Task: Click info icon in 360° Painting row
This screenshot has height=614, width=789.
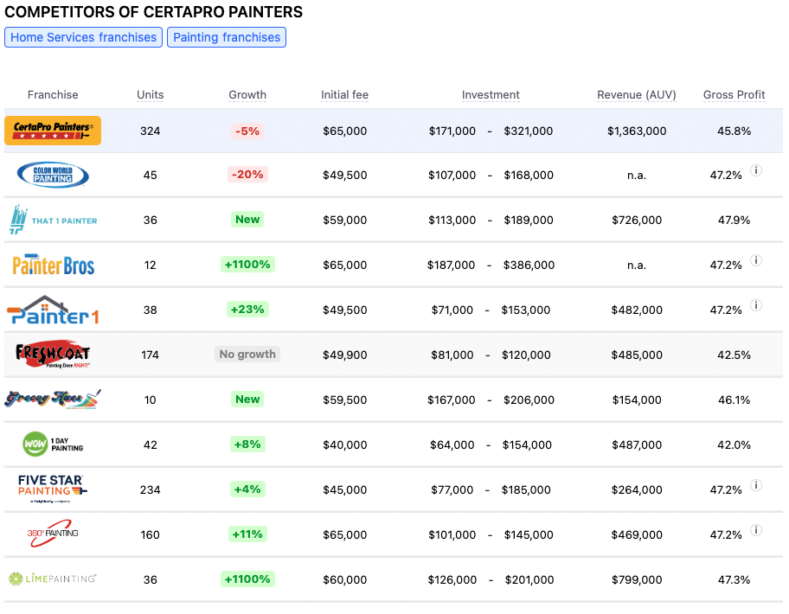Action: [x=756, y=530]
